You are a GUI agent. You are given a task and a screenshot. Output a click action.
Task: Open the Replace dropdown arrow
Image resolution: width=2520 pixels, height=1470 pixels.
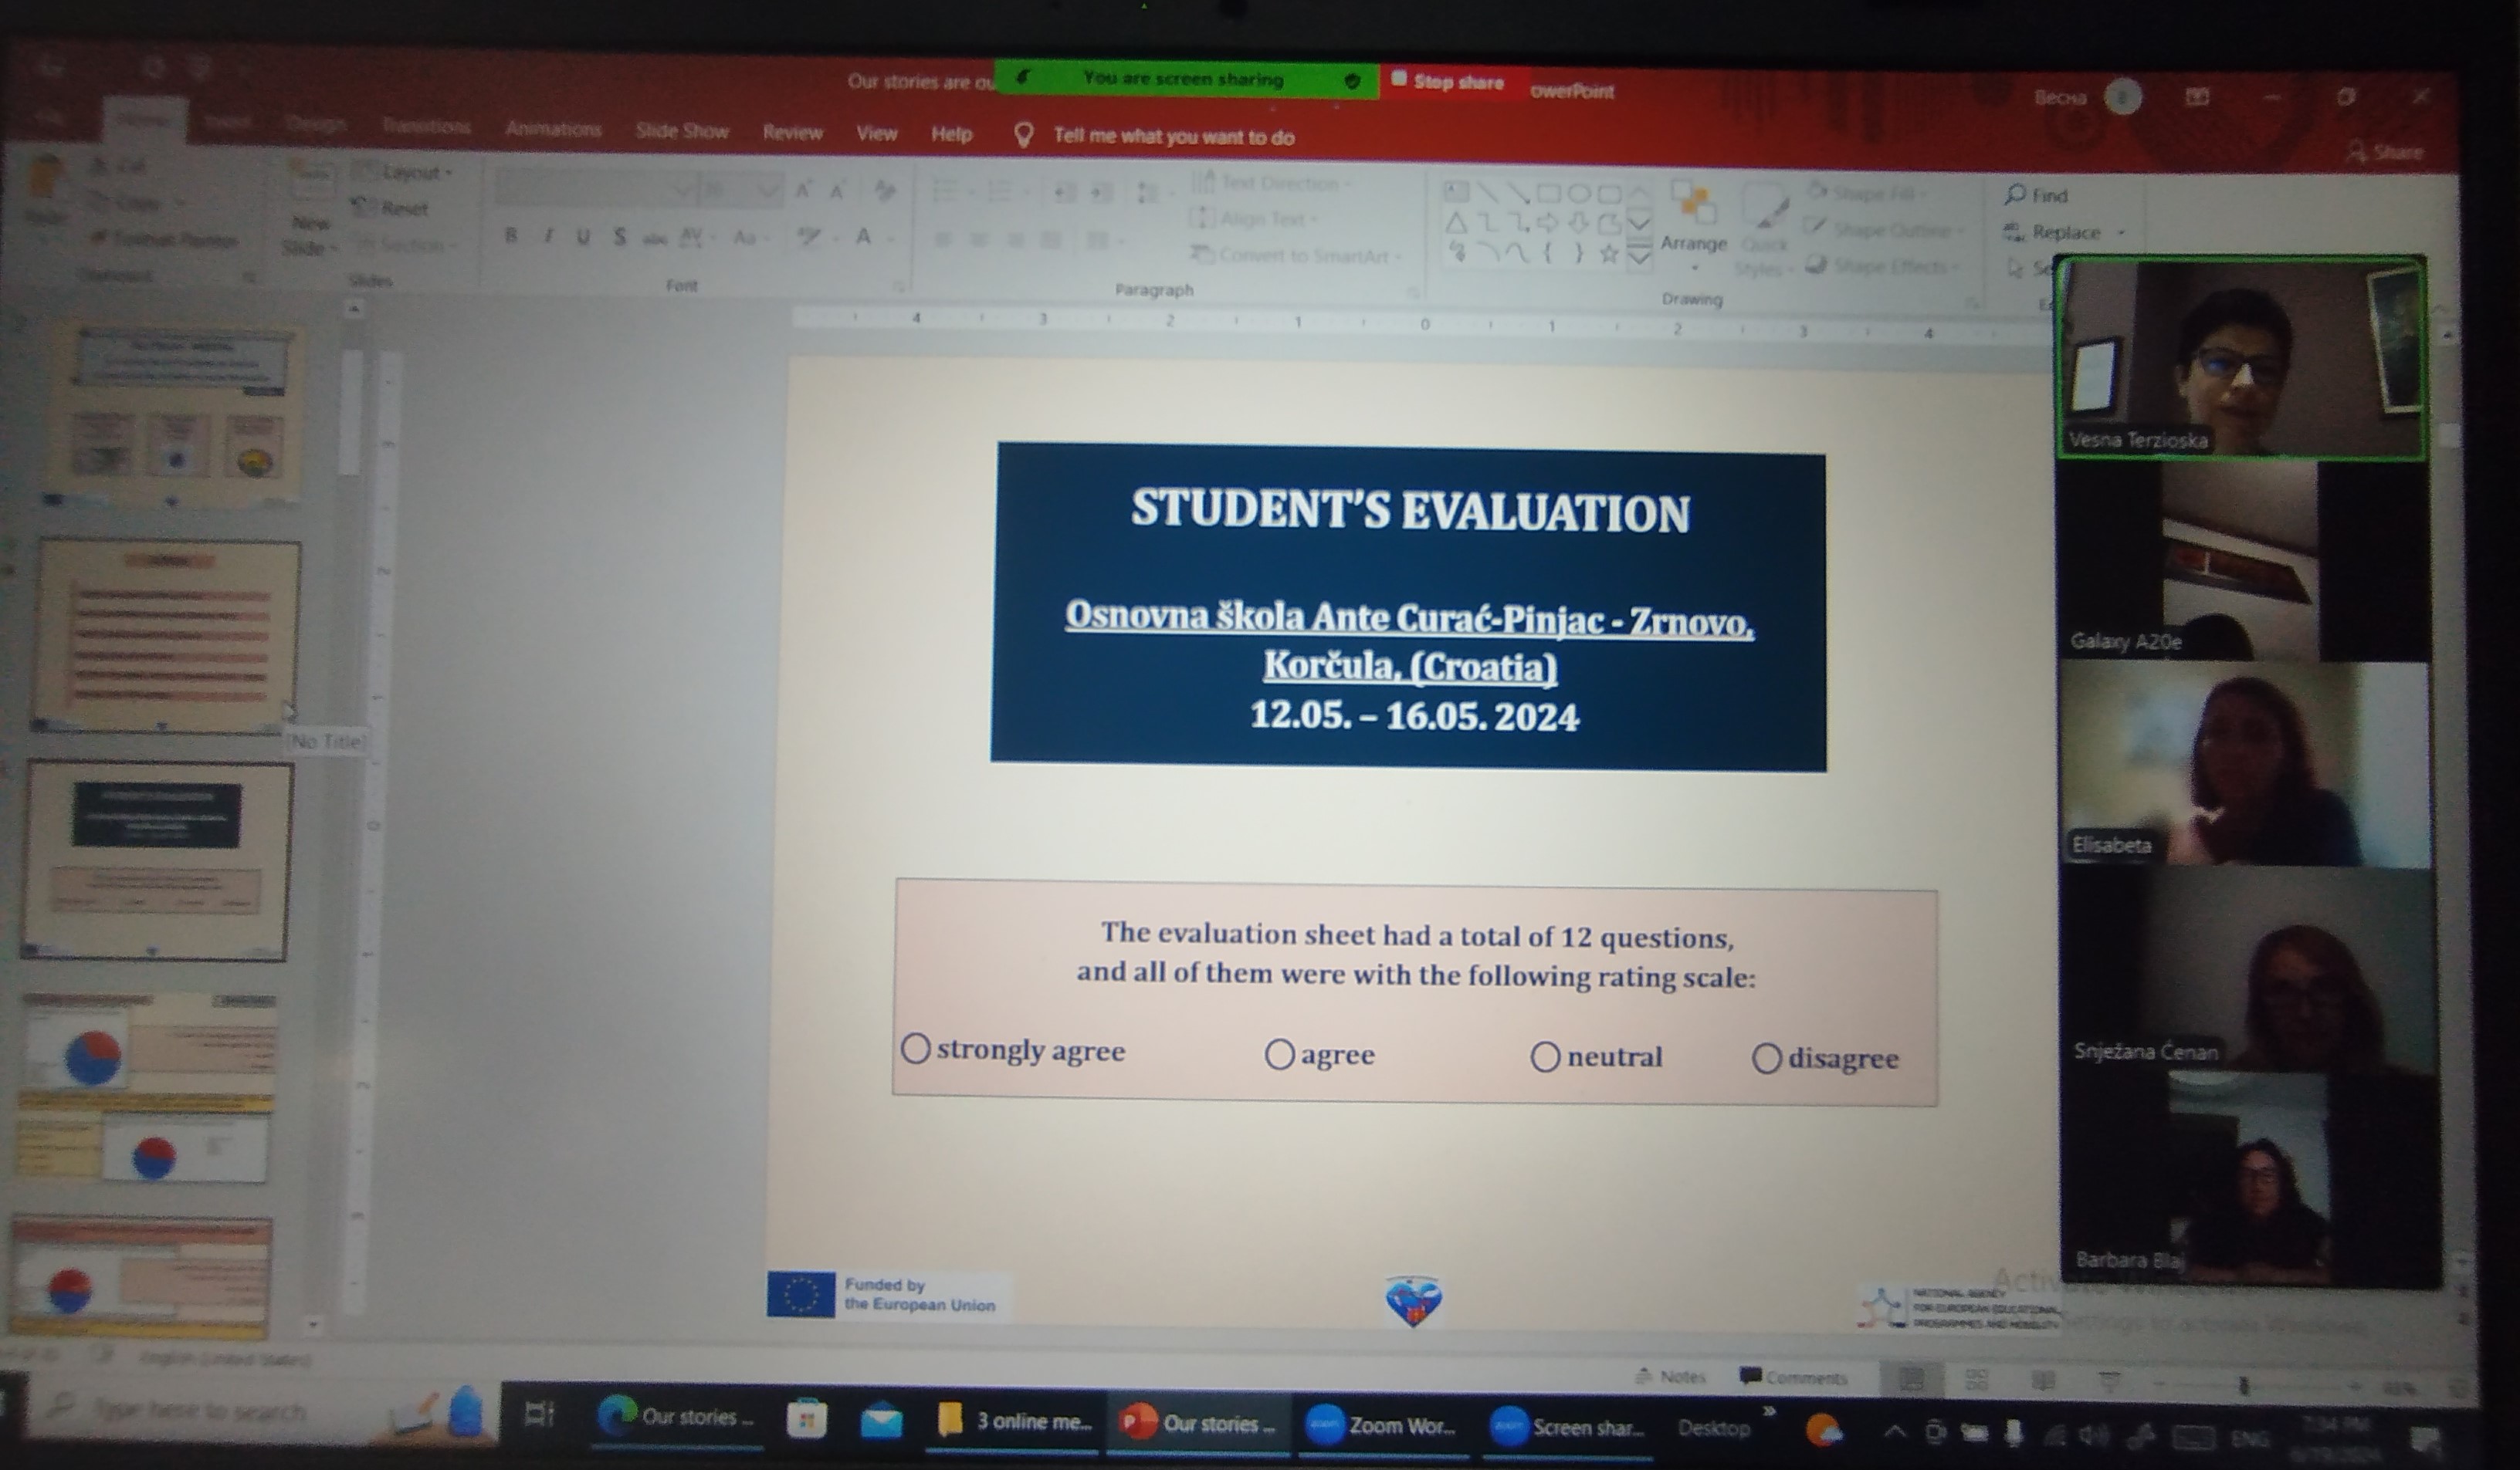[x=2121, y=233]
